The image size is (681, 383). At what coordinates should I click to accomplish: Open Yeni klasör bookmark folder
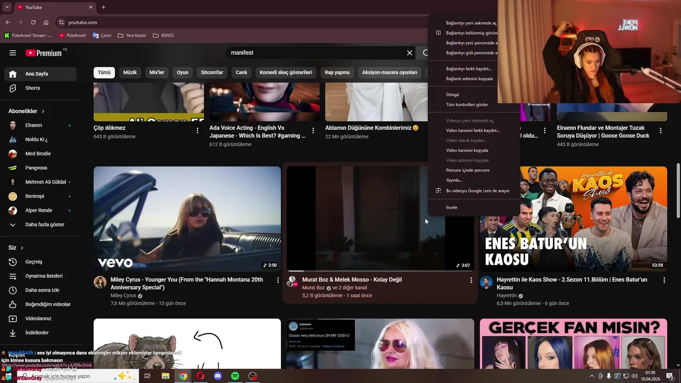tap(132, 36)
